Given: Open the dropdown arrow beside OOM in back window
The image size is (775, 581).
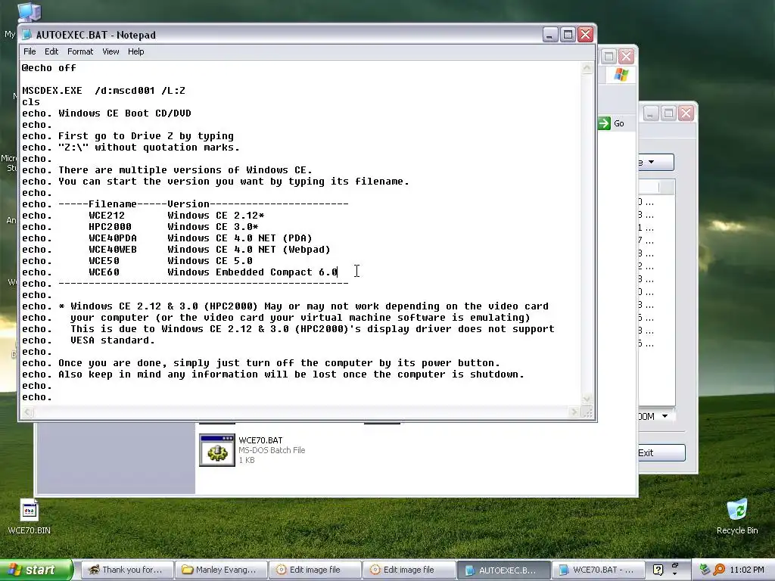Looking at the screenshot, I should point(665,416).
